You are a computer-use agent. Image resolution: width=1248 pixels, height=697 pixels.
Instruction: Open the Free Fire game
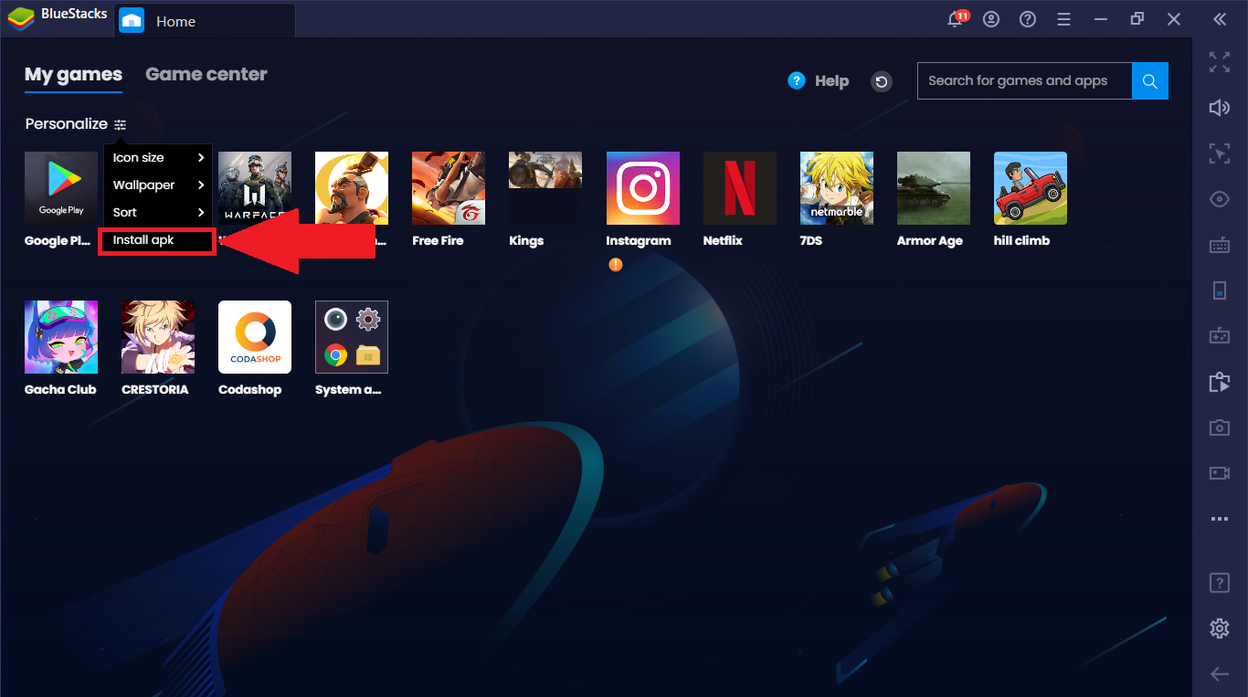(x=448, y=188)
